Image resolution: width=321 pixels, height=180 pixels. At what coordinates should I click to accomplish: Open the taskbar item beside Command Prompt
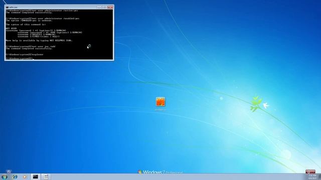tap(46, 176)
